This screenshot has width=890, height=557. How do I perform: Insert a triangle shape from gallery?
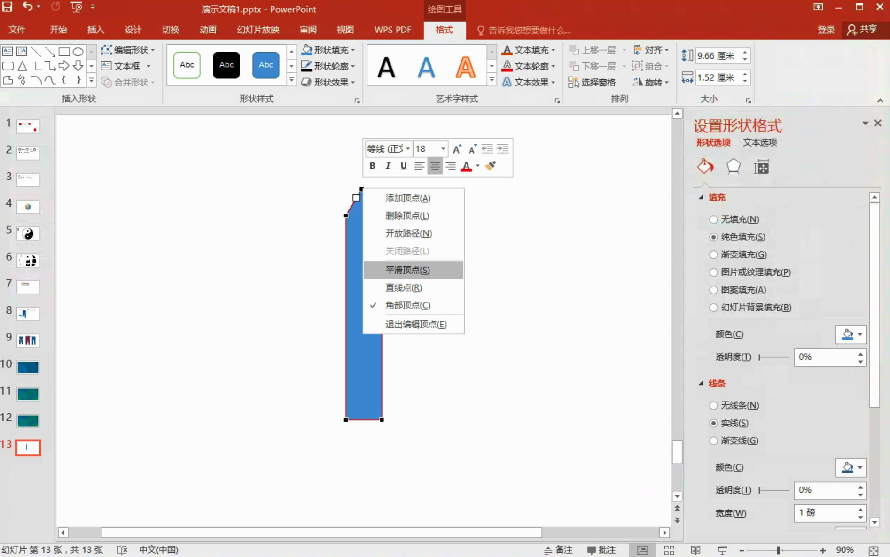(22, 66)
